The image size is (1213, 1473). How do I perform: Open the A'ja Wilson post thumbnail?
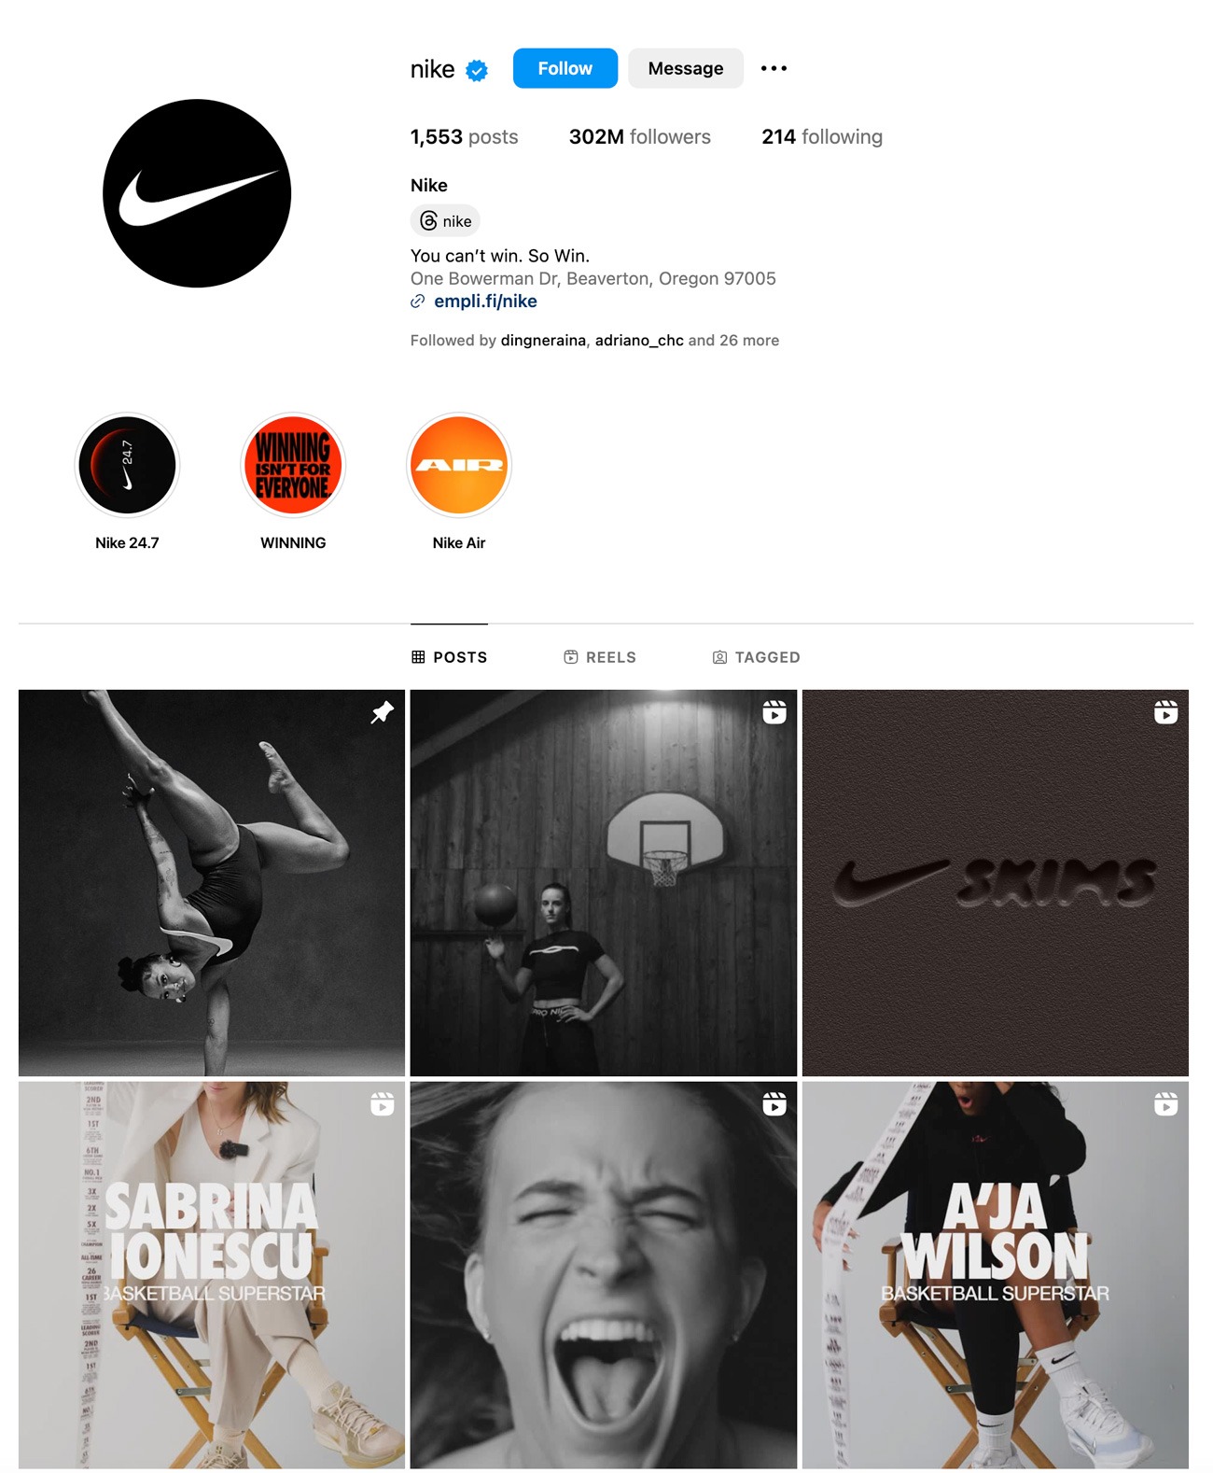(x=996, y=1275)
